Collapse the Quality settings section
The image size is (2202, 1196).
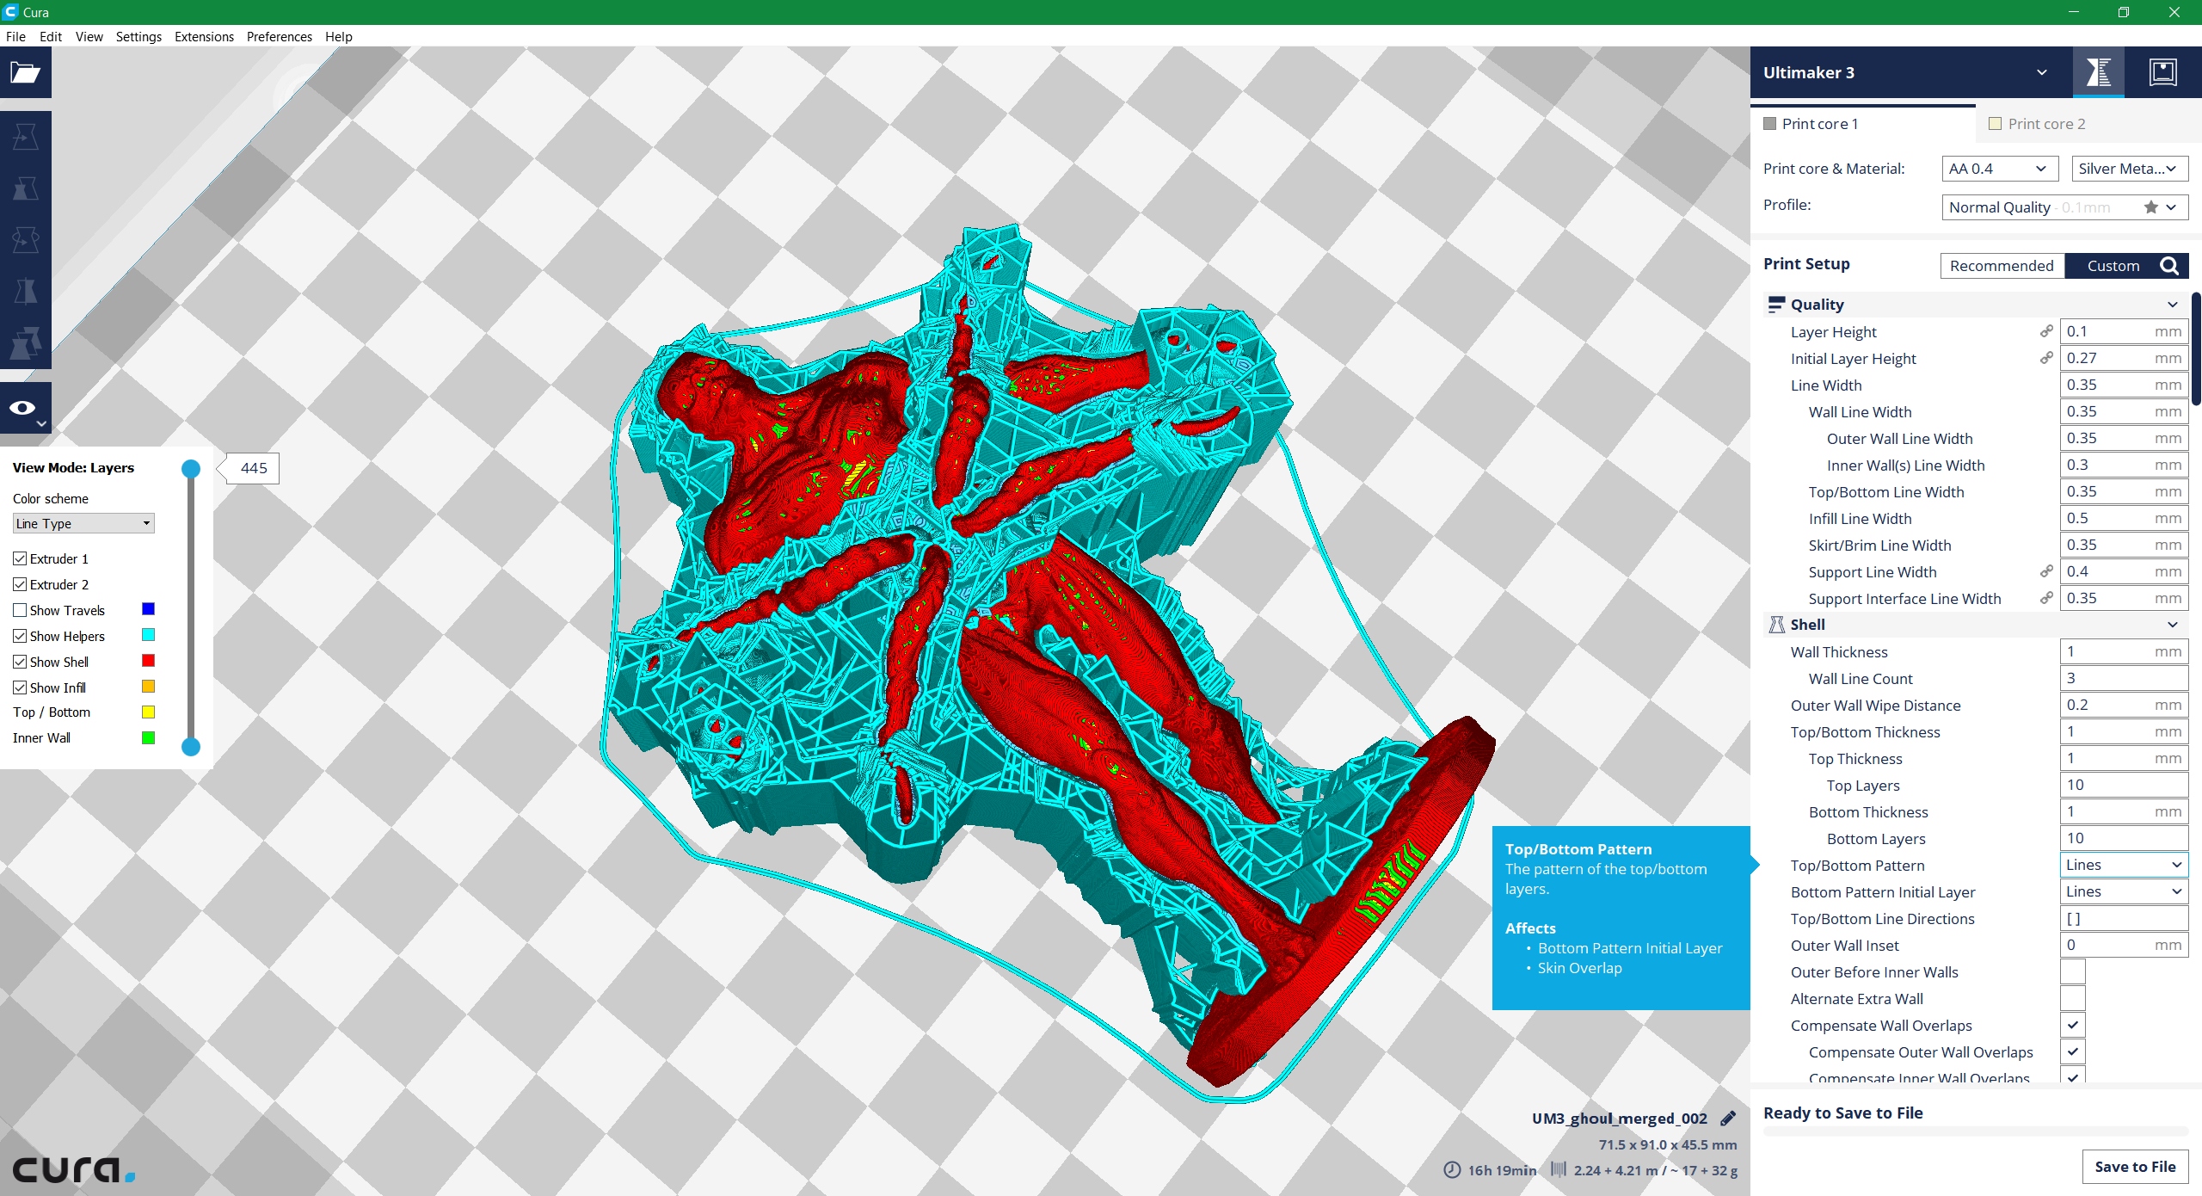tap(2172, 305)
